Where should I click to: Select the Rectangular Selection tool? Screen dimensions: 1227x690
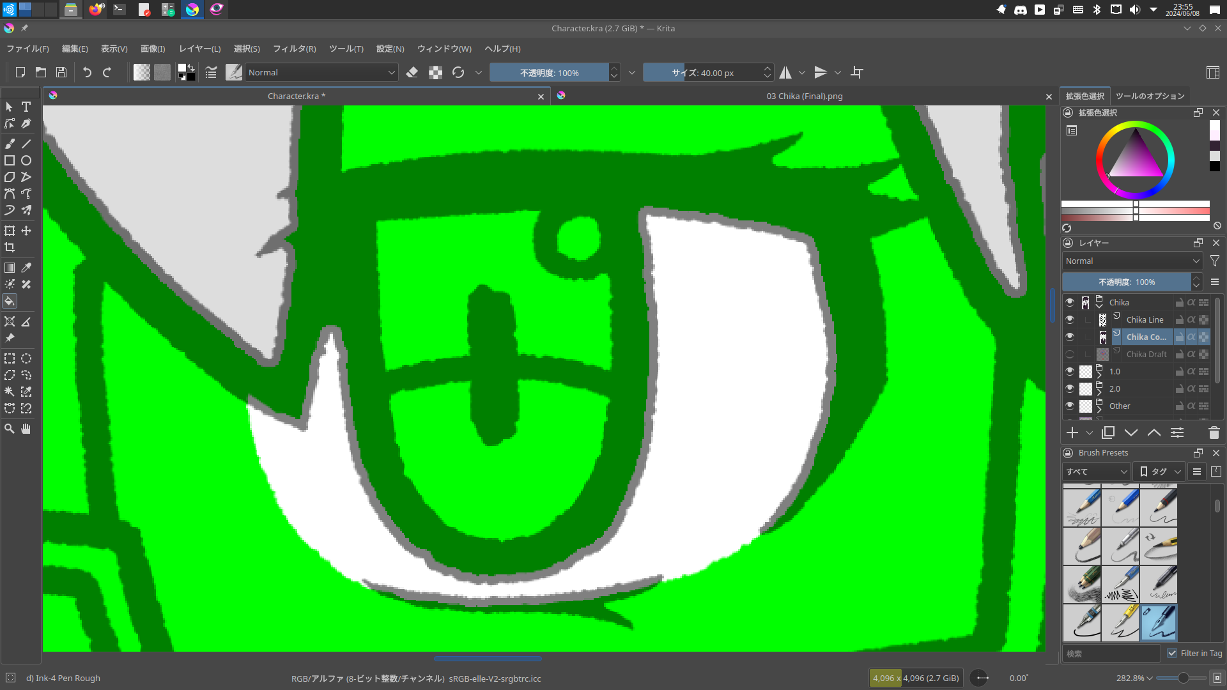pyautogui.click(x=10, y=358)
